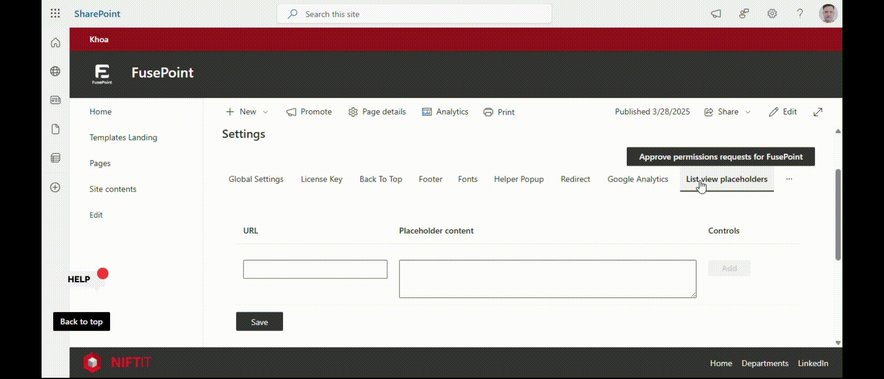Image resolution: width=884 pixels, height=379 pixels.
Task: Click the megaphone notifications icon in header
Action: 716,14
